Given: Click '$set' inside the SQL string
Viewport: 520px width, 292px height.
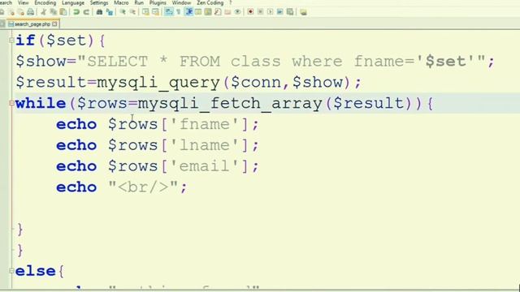Looking at the screenshot, I should click(446, 62).
